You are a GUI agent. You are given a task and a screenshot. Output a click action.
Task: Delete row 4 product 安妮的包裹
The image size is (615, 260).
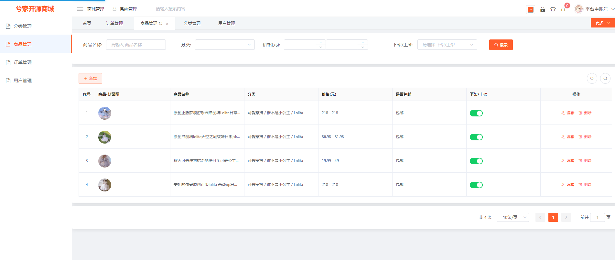tap(585, 185)
